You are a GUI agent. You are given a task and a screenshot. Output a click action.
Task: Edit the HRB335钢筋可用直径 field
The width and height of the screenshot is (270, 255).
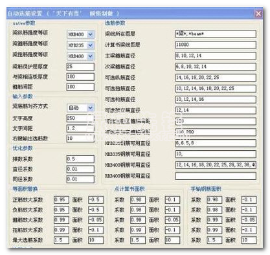pos(216,154)
